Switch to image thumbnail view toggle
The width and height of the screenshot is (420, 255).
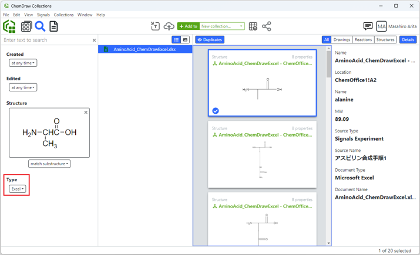pyautogui.click(x=185, y=40)
